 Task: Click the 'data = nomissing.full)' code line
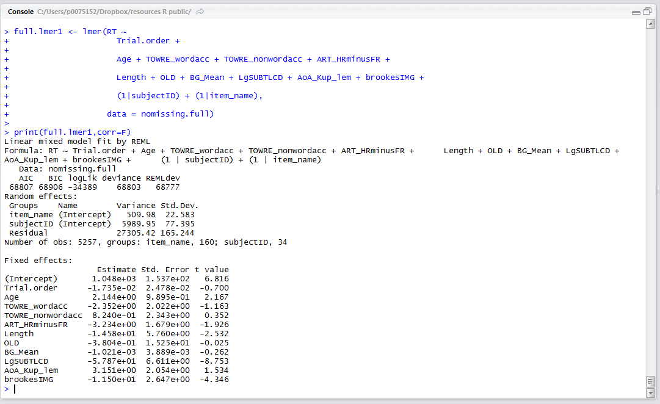pos(160,114)
